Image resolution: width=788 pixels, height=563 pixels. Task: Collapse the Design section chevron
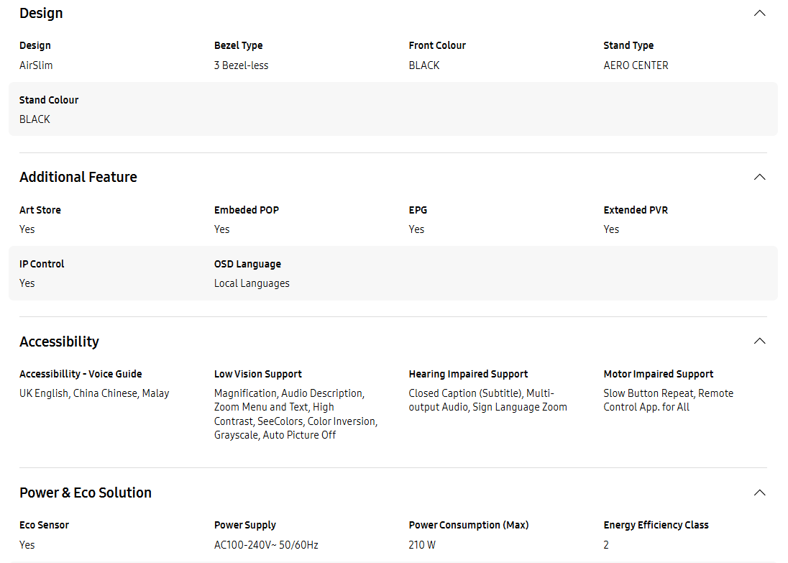tap(759, 13)
